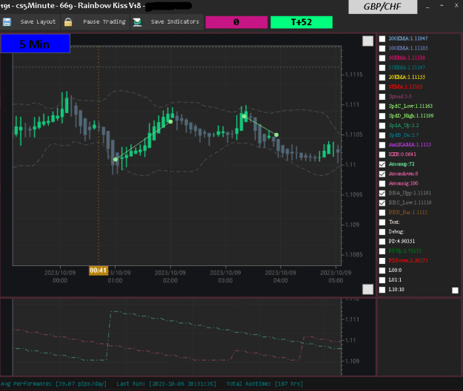Tick the SpdD_High checkbox
This screenshot has width=463, height=391.
(x=382, y=116)
